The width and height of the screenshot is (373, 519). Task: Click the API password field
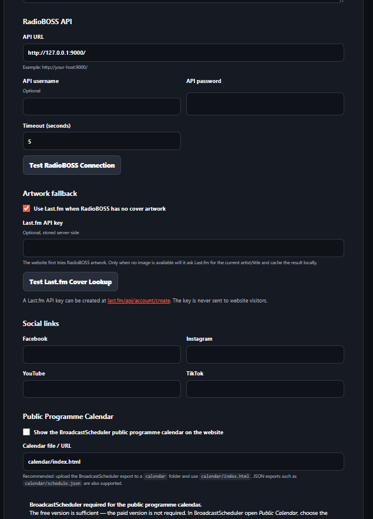[265, 104]
